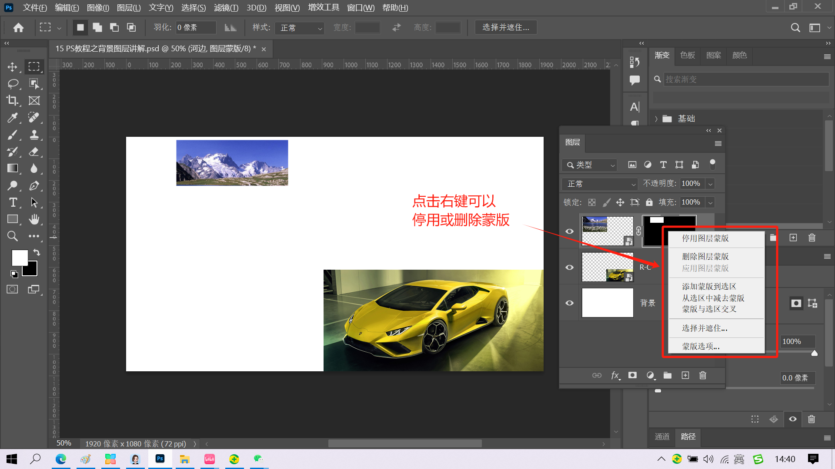Select the Eraser tool

pyautogui.click(x=34, y=152)
